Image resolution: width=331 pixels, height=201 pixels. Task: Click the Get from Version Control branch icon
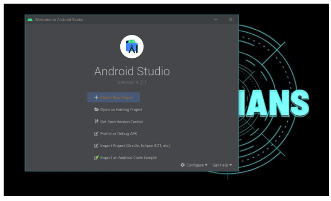(96, 121)
